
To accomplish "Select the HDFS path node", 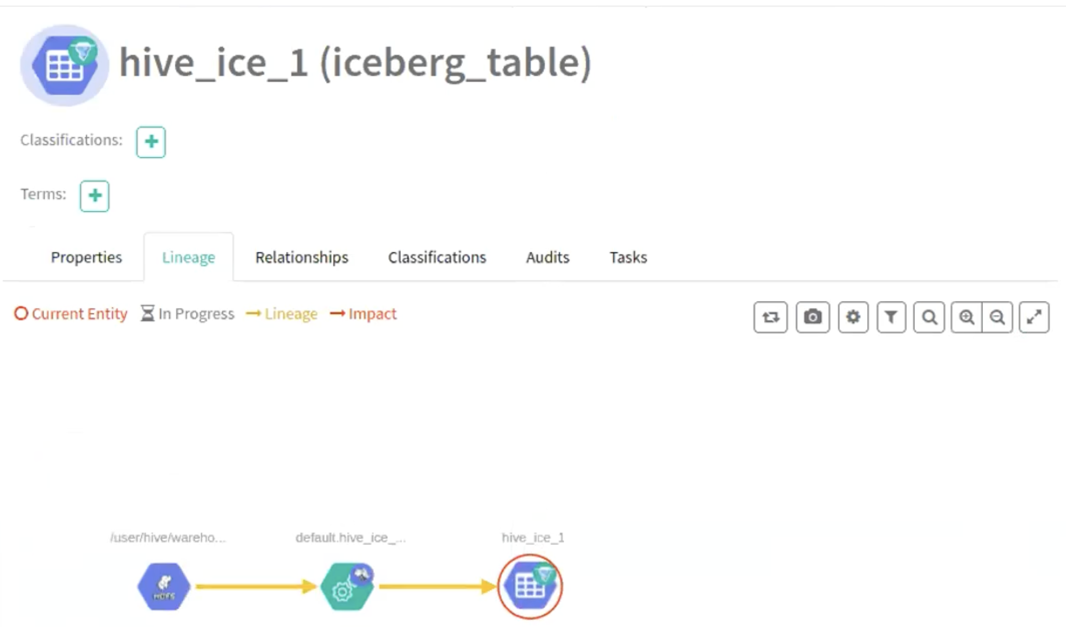I will (164, 587).
